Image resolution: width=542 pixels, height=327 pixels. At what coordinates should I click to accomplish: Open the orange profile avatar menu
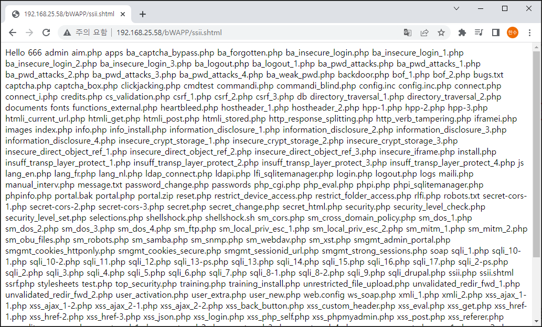click(513, 32)
